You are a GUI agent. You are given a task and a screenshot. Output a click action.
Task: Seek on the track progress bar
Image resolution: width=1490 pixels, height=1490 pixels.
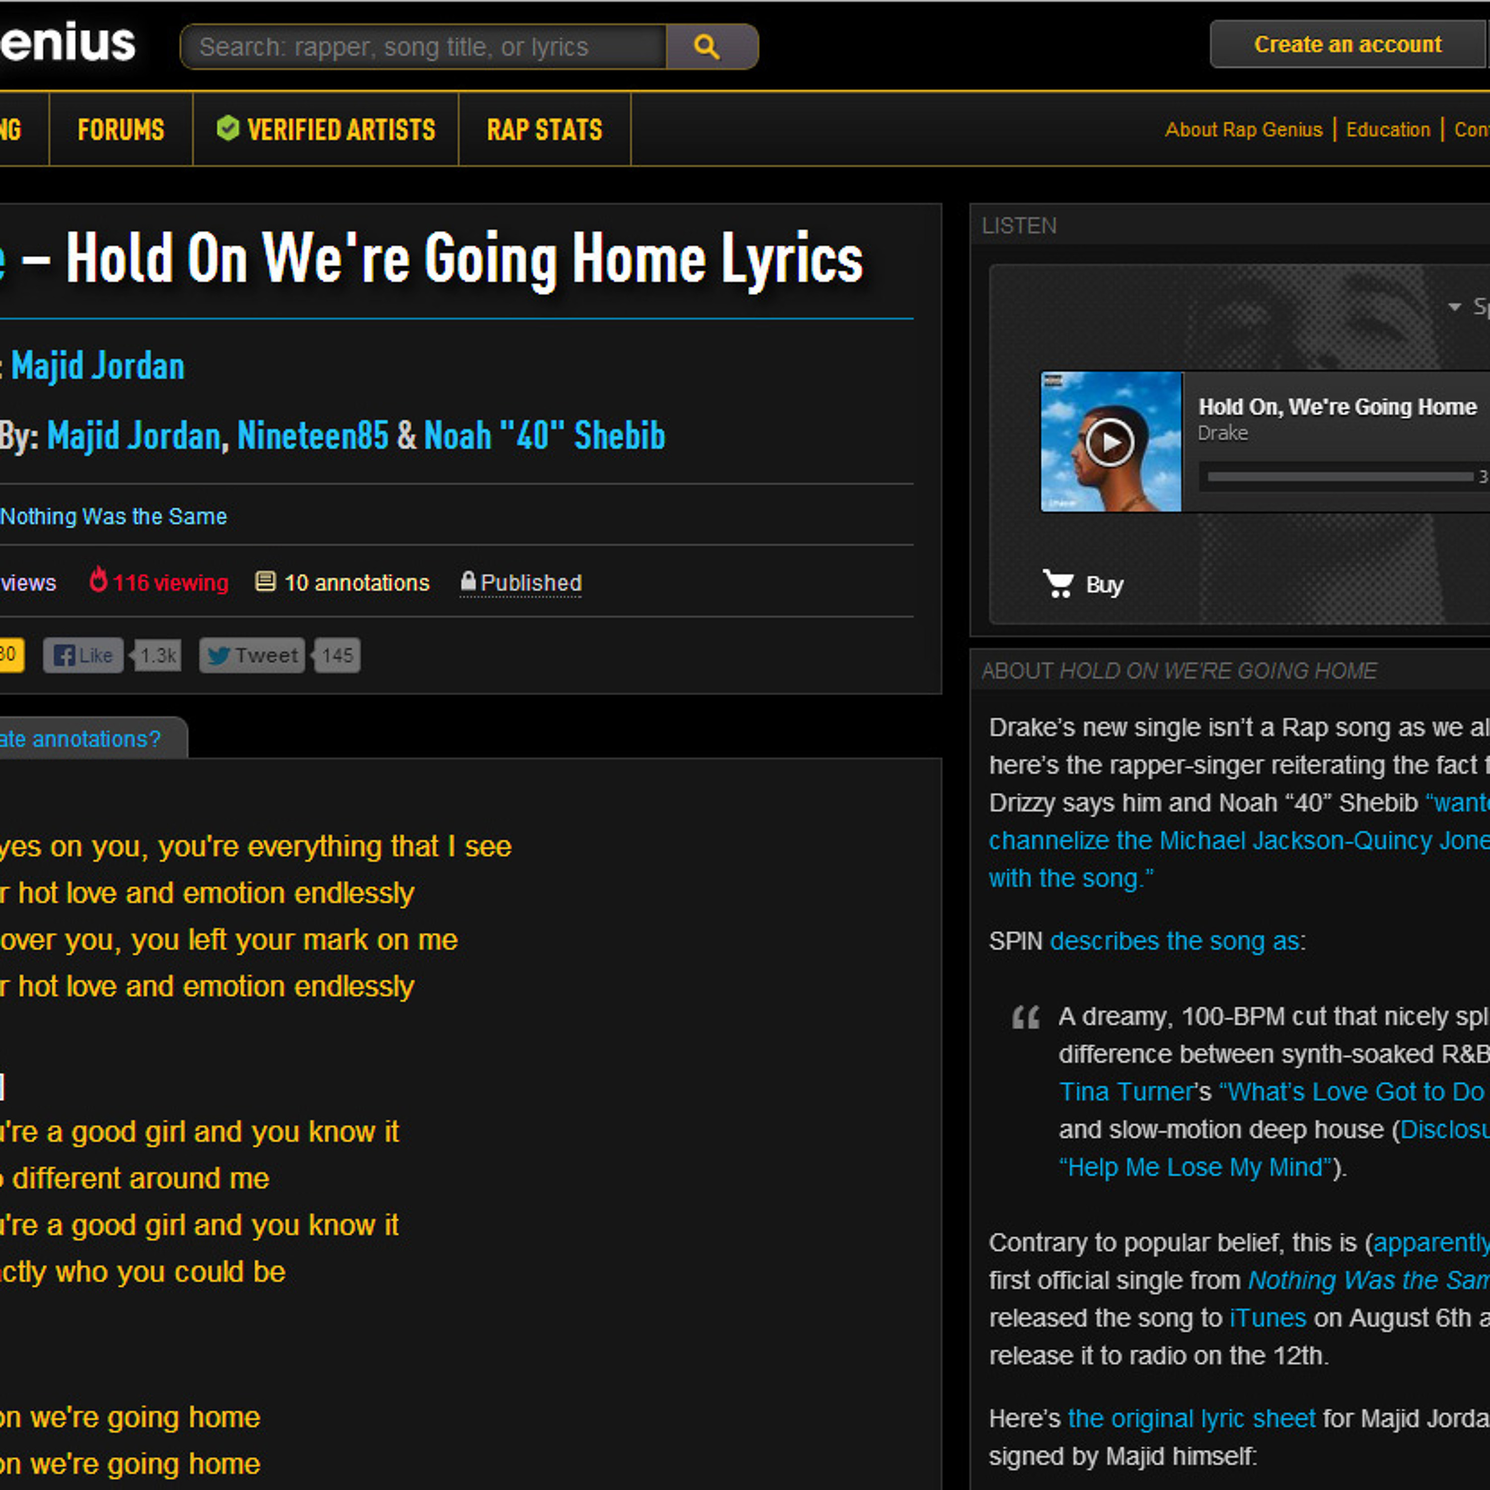1341,477
